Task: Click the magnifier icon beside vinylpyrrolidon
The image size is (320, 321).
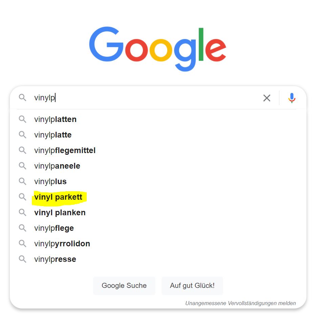Action: (x=22, y=244)
